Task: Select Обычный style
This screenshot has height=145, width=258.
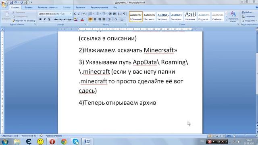Action: click(135, 17)
